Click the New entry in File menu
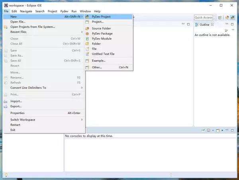This screenshot has height=180, width=239. [44, 17]
